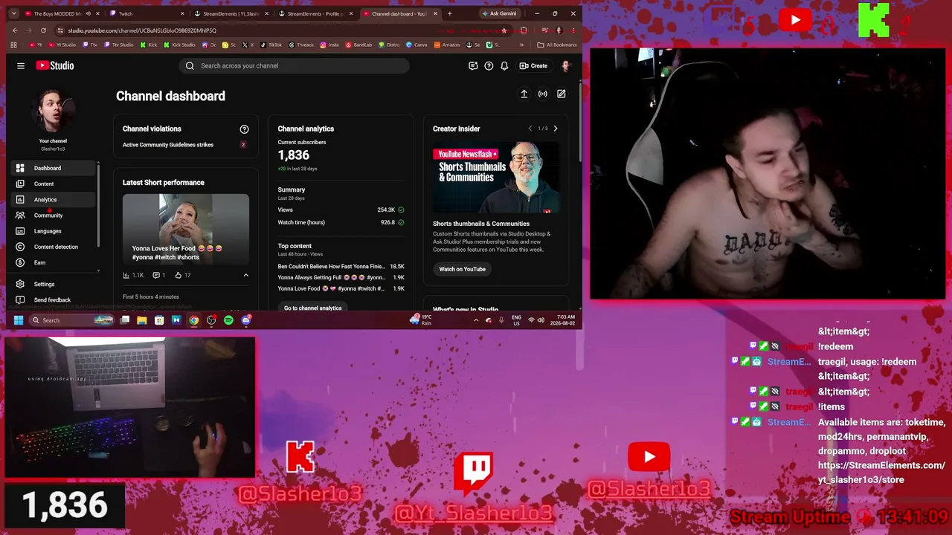Open the Canva bookmark
952x535 pixels.
pos(417,45)
